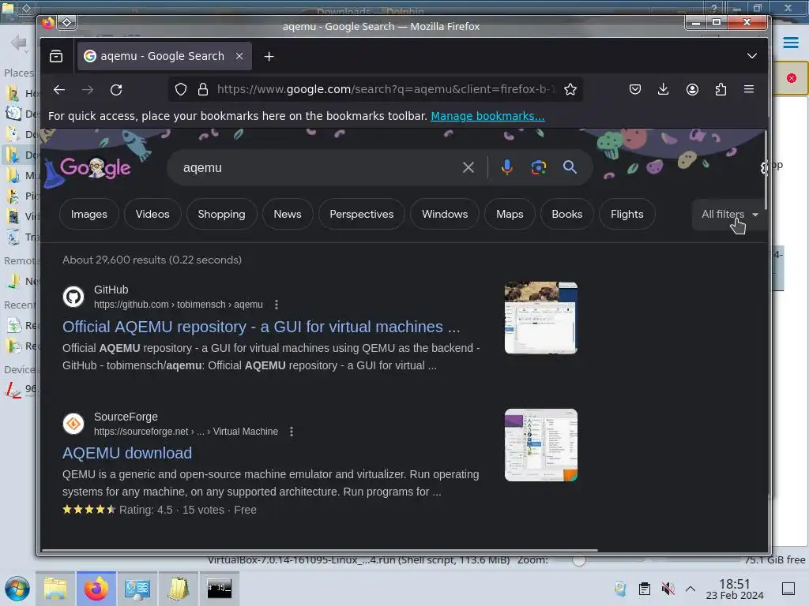This screenshot has width=809, height=606.
Task: Apply the Windows search filter chip
Action: pyautogui.click(x=445, y=214)
